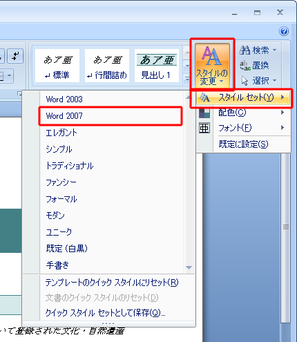Open the 検索 dropdown arrow
Image resolution: width=297 pixels, height=342 pixels.
(274, 50)
